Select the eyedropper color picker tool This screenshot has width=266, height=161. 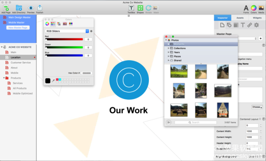pos(53,81)
